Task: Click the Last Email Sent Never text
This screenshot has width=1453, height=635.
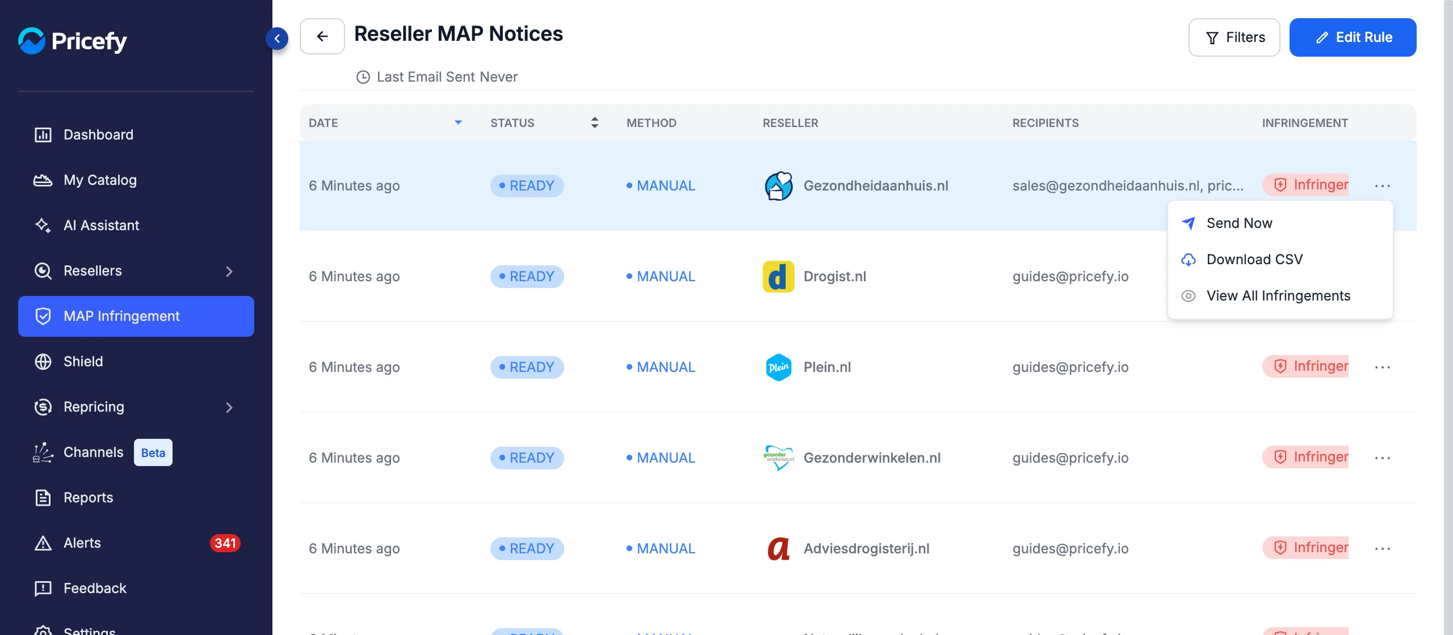Action: click(x=447, y=77)
